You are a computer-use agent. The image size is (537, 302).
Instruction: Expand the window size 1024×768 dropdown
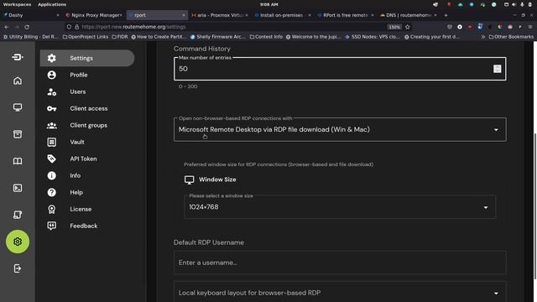pos(340,207)
